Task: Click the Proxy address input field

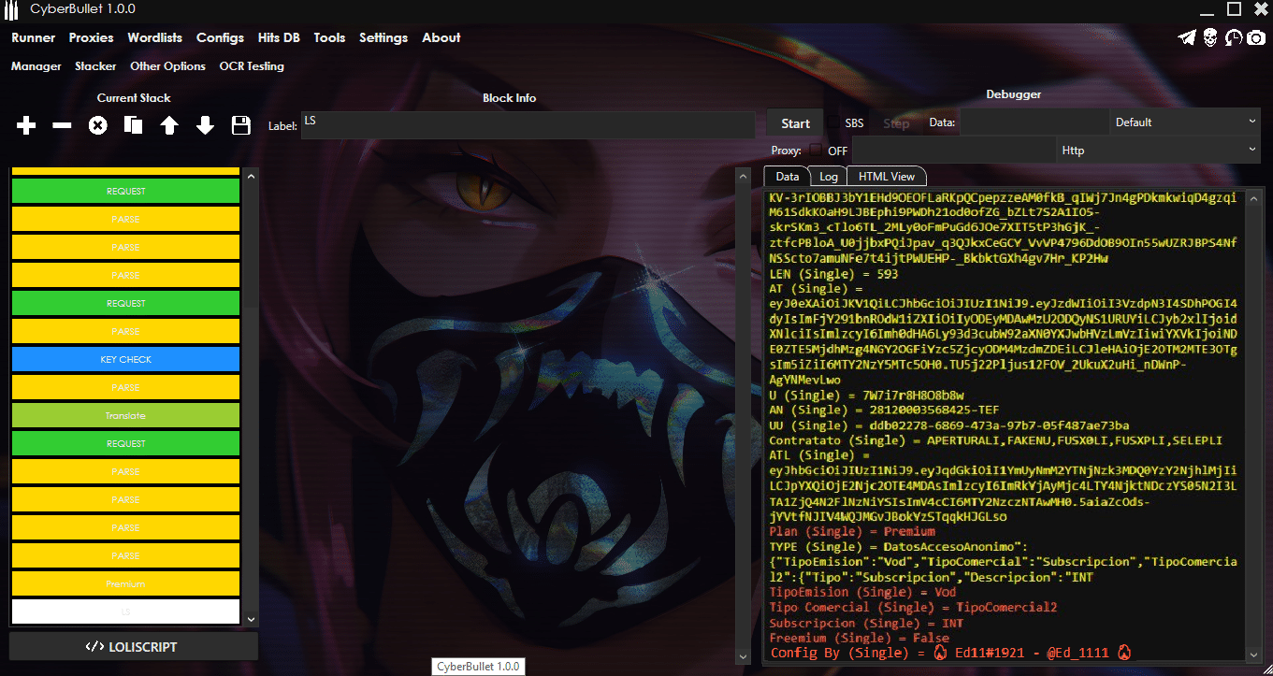Action: click(954, 150)
